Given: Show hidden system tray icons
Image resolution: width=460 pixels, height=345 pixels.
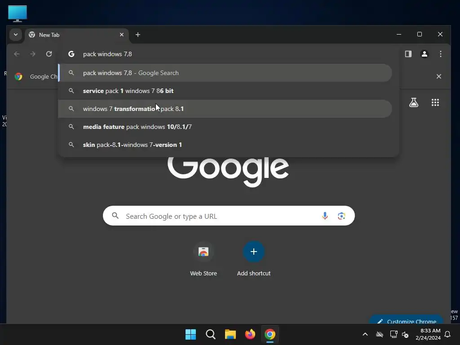Looking at the screenshot, I should 365,334.
